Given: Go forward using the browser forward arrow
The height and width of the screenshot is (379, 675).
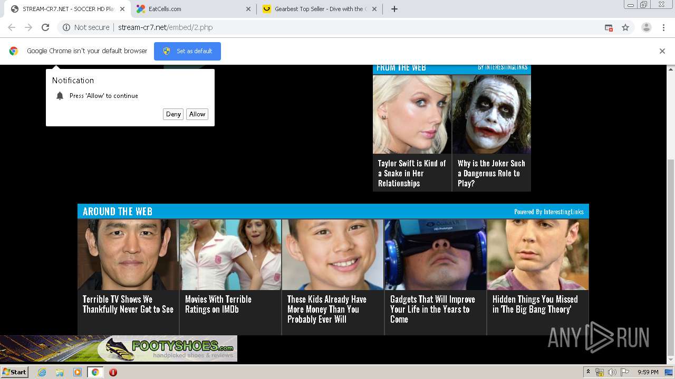Looking at the screenshot, I should [x=28, y=27].
